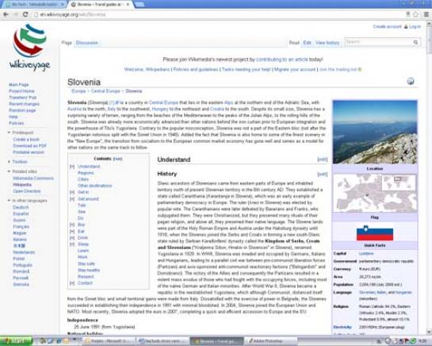Open the Cities entry in contents
432x346 pixels.
[x=83, y=179]
